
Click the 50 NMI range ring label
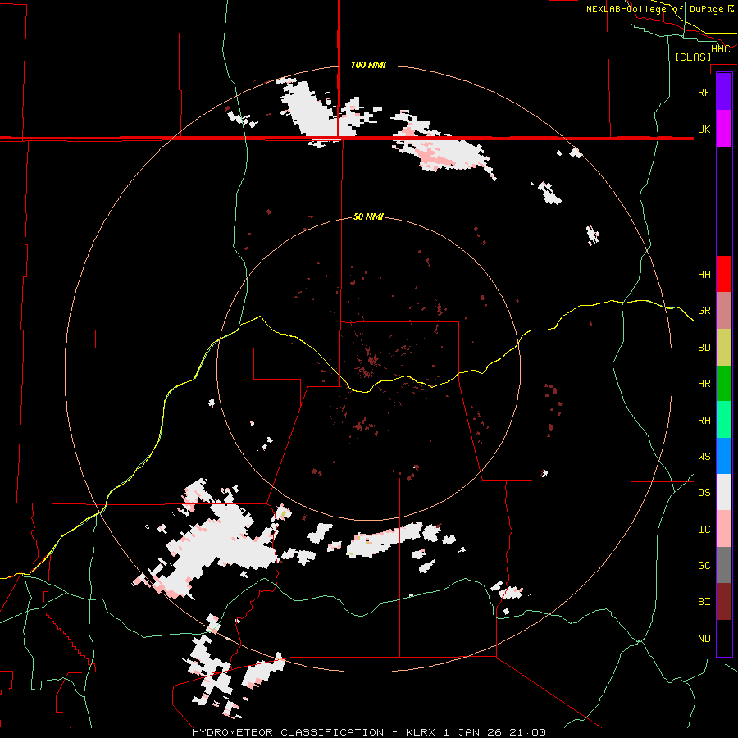pyautogui.click(x=368, y=217)
